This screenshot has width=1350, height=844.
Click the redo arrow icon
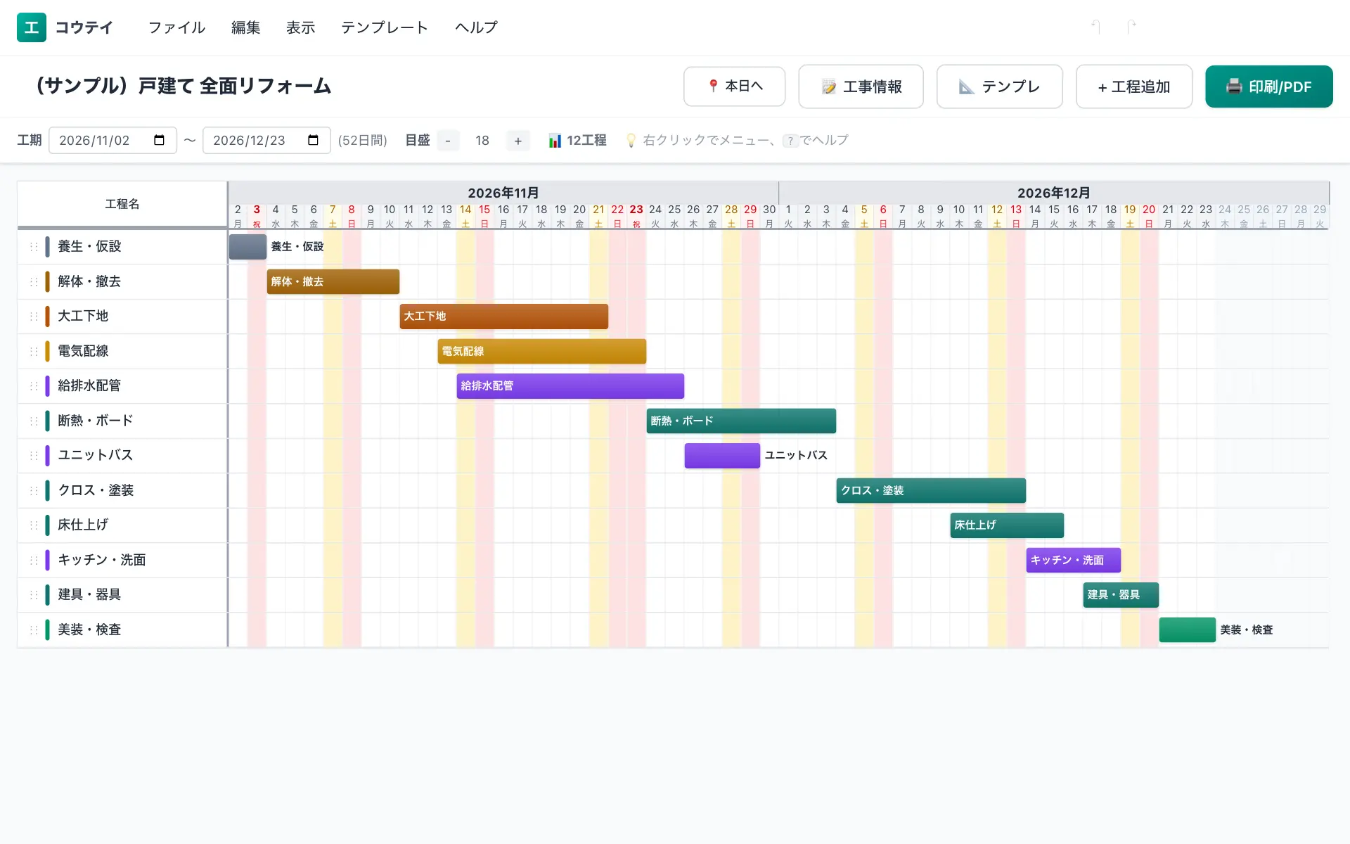1131,27
